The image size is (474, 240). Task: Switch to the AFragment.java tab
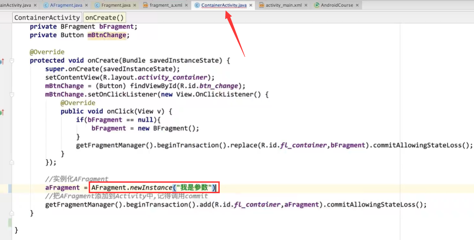66,5
